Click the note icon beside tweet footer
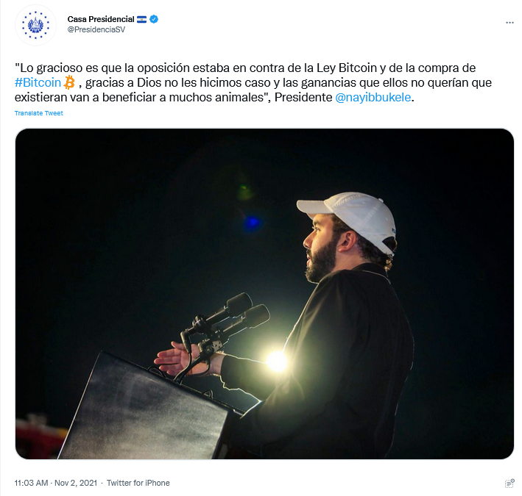The image size is (522, 496). coord(509,484)
